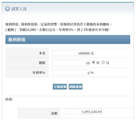Click the 金額 label

tap(54, 113)
